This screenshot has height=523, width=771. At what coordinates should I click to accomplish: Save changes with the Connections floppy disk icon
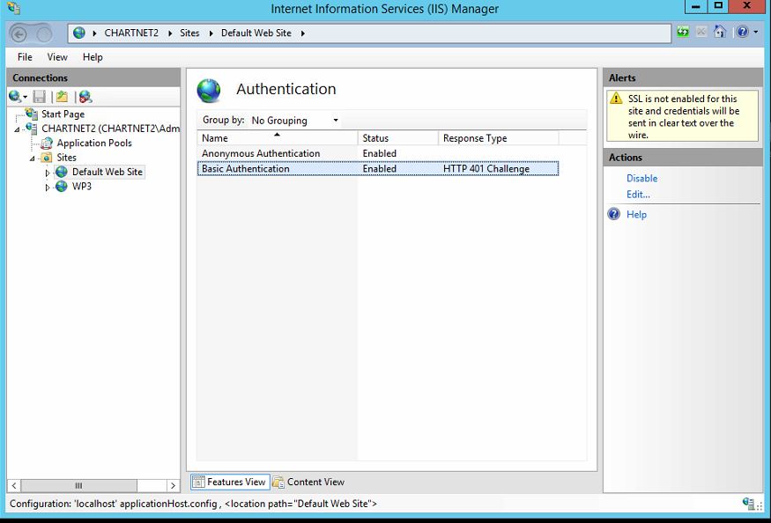tap(40, 97)
